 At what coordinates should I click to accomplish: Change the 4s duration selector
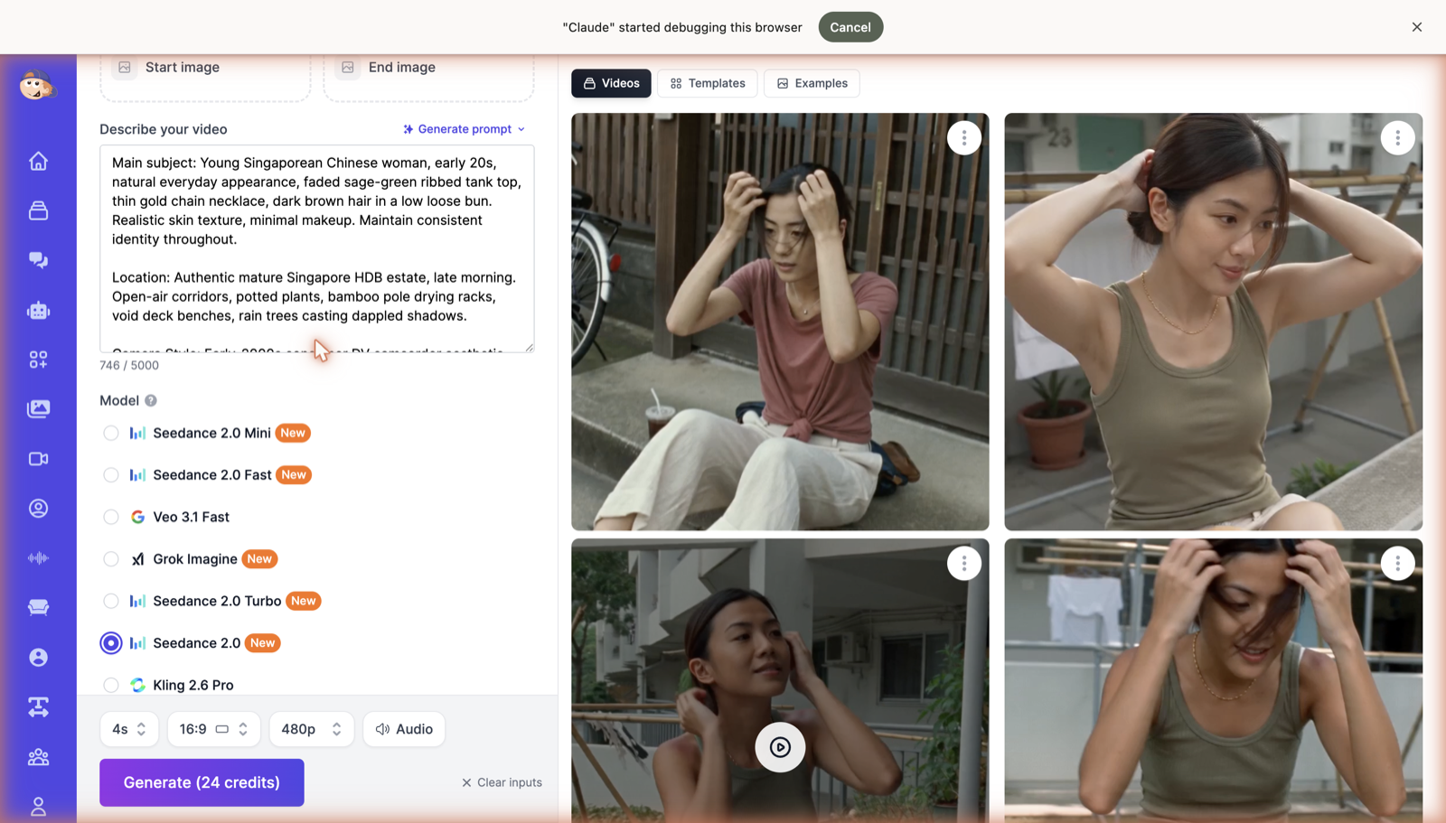click(x=129, y=729)
